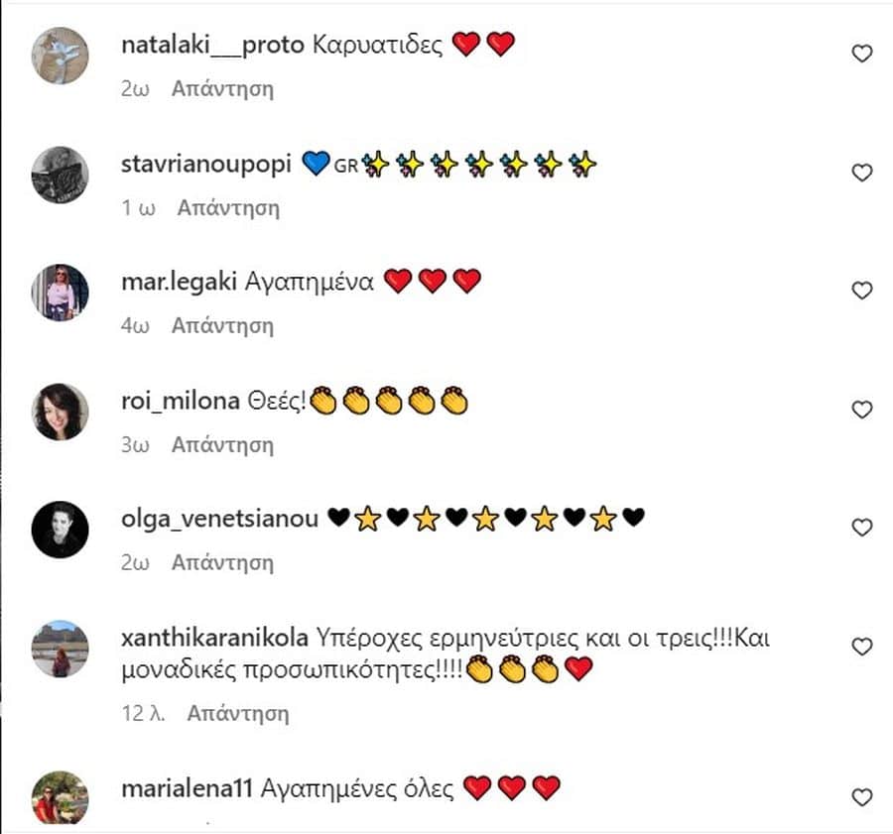893x834 pixels.
Task: Reply to xanthikaranikola's comment
Action: [x=238, y=713]
